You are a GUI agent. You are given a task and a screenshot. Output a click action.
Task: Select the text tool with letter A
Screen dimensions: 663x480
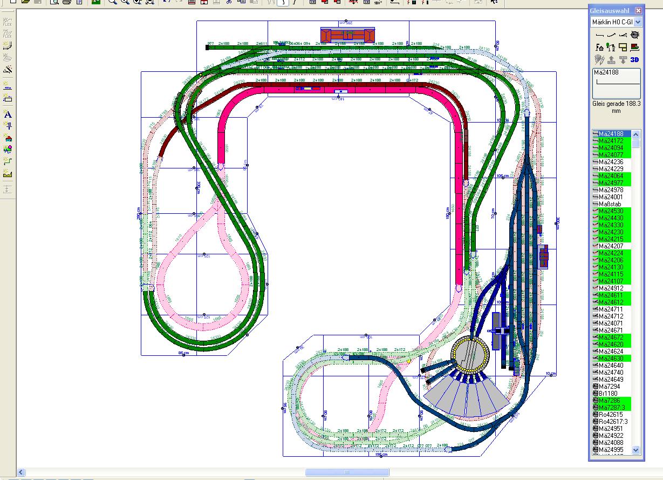click(8, 114)
